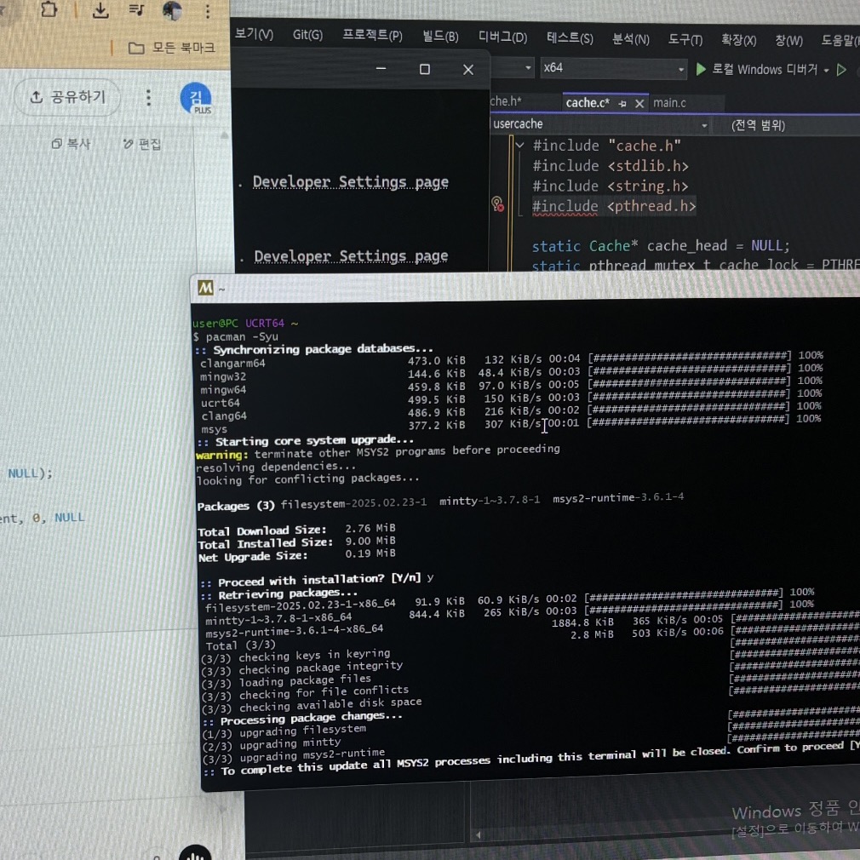This screenshot has height=860, width=860.
Task: Open the x64 platform dropdown
Action: coord(612,68)
